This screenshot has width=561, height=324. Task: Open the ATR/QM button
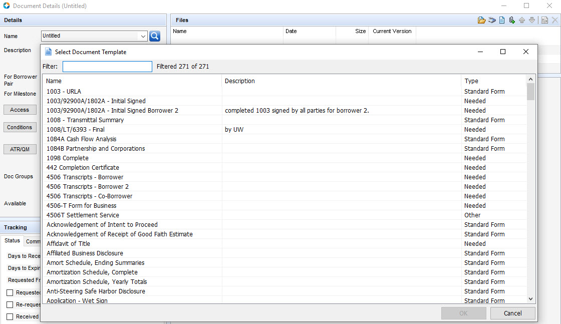[20, 149]
